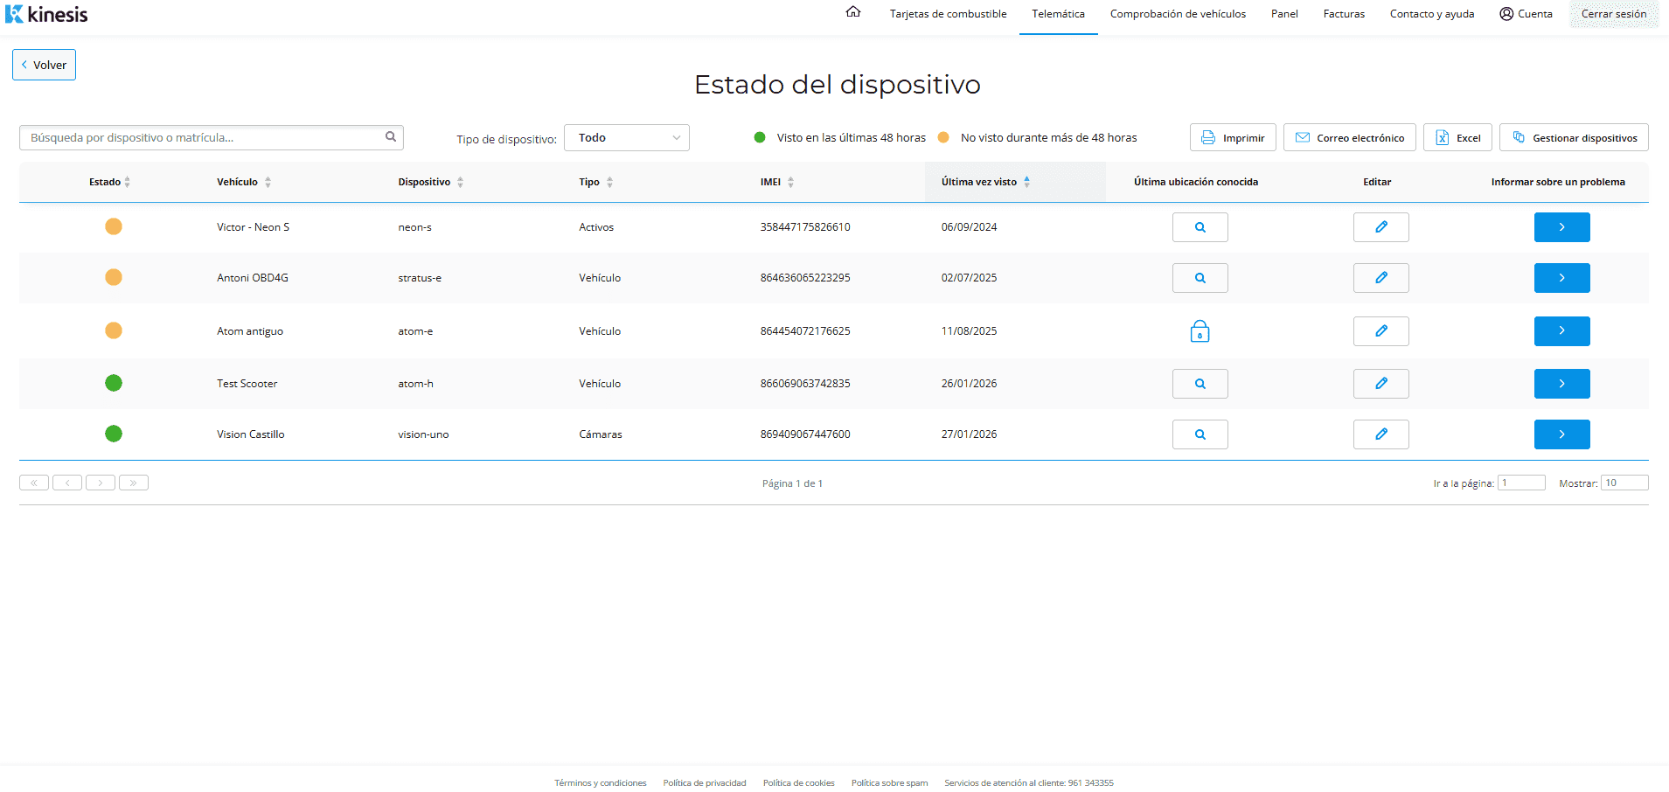Image resolution: width=1669 pixels, height=792 pixels.
Task: Edit the Antoni OBD4G device
Action: [x=1380, y=278]
